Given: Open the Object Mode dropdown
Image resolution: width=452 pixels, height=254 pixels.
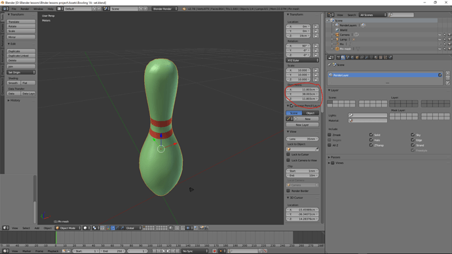Looking at the screenshot, I should click(x=68, y=228).
